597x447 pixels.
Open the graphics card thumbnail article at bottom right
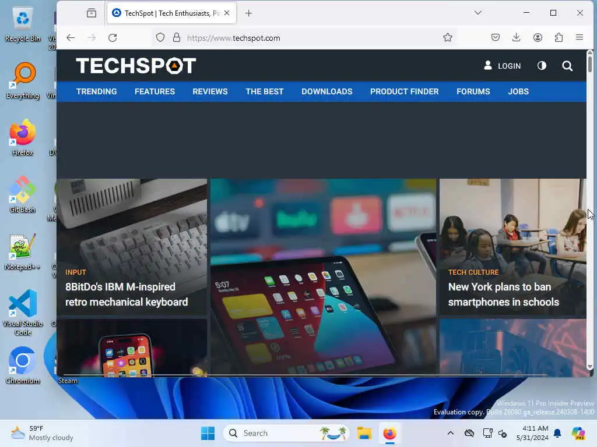coord(512,347)
